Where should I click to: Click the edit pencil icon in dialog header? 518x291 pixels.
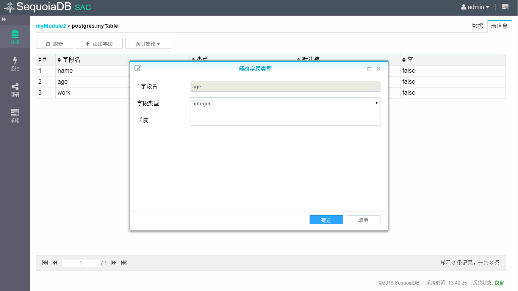point(138,68)
